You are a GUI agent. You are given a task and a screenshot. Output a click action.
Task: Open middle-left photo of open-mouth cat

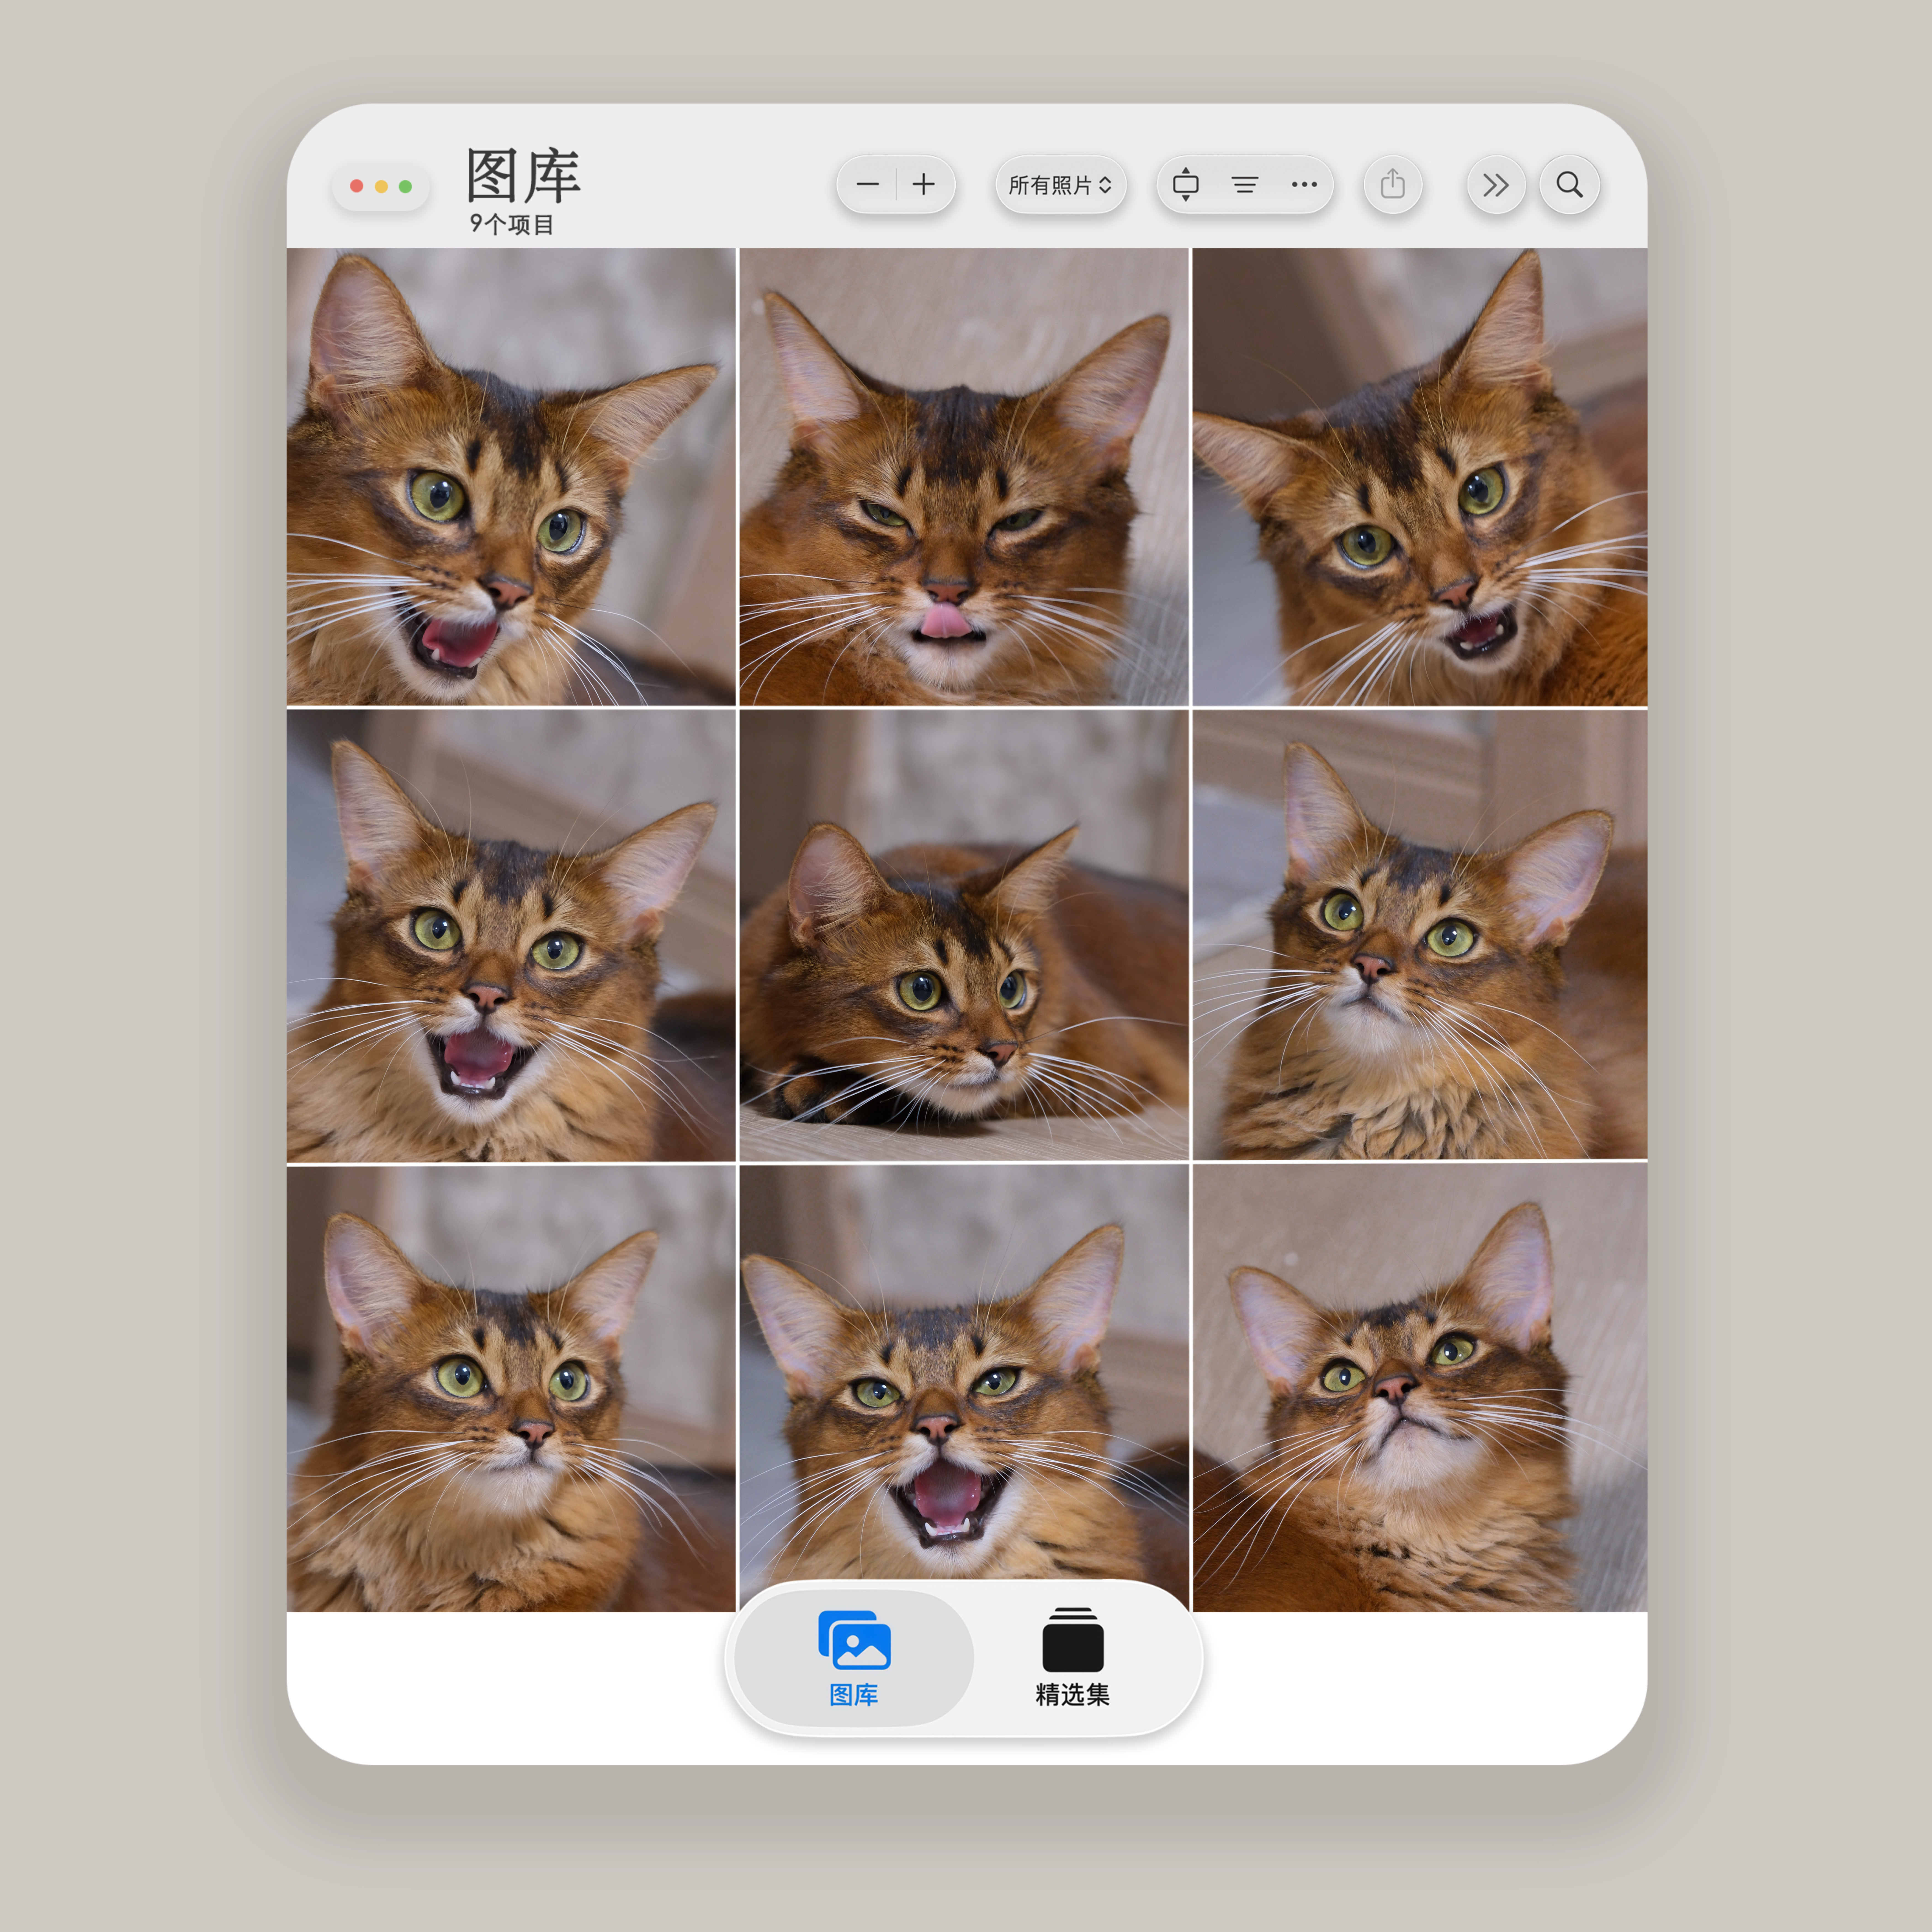click(x=511, y=936)
